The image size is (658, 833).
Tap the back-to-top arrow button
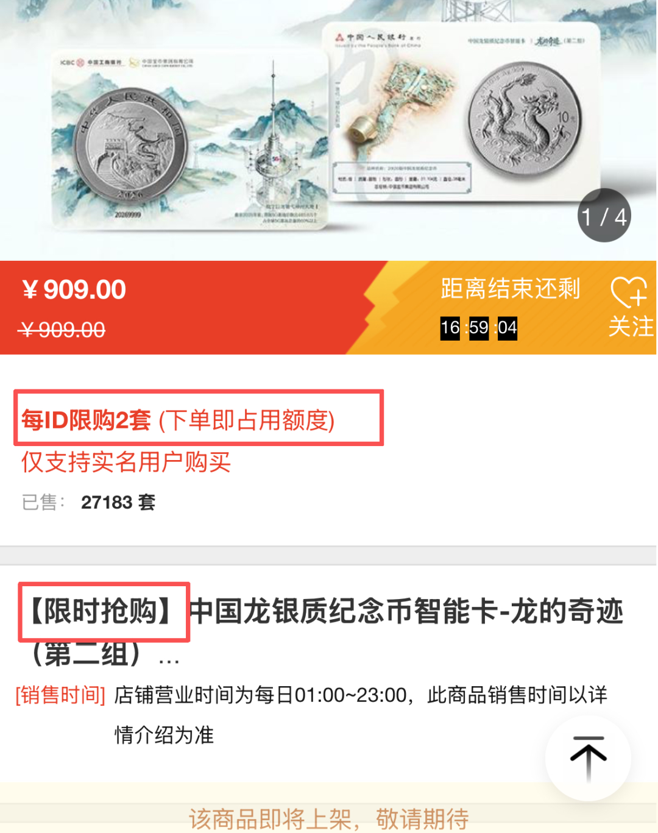588,758
